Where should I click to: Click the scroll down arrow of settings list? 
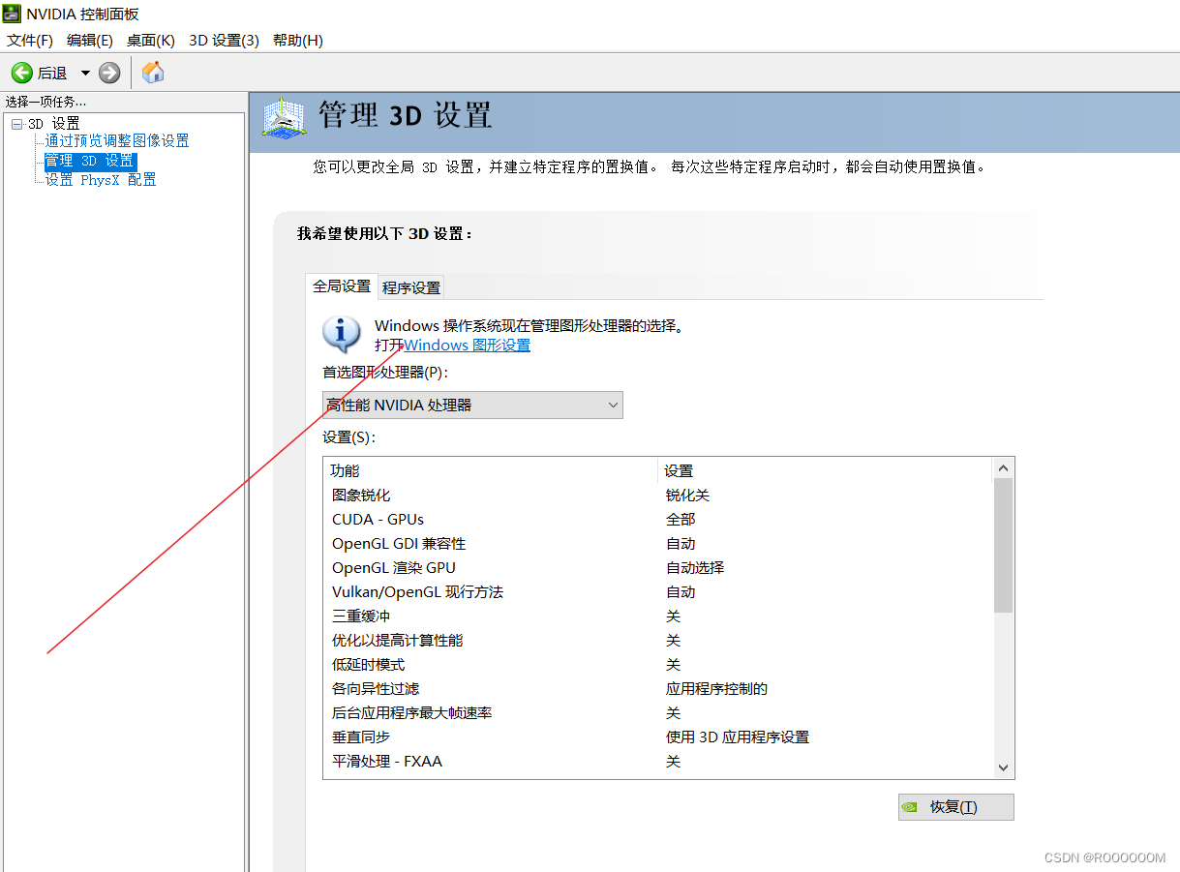(x=1003, y=767)
